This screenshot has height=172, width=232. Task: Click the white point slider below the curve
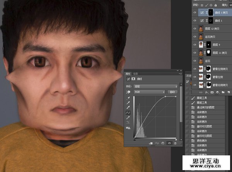[176, 139]
